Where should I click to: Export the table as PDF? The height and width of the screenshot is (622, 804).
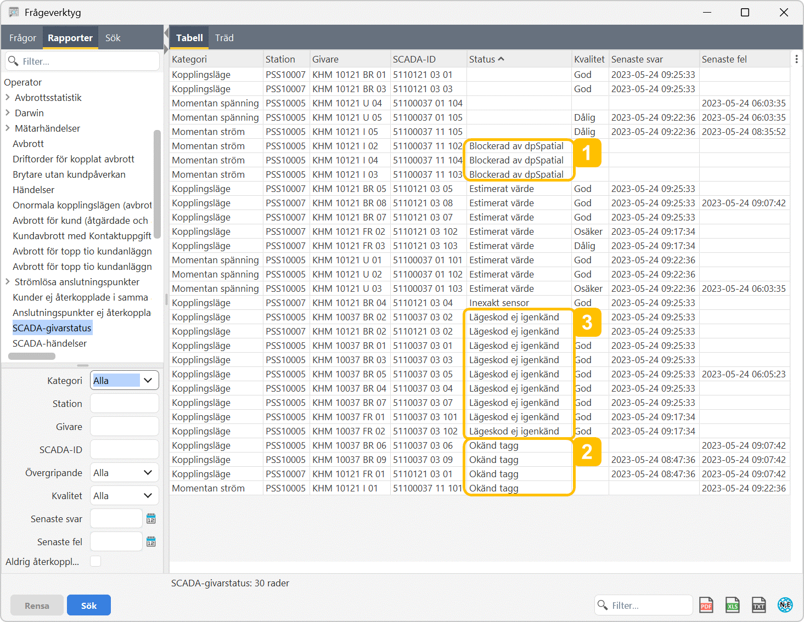point(706,605)
